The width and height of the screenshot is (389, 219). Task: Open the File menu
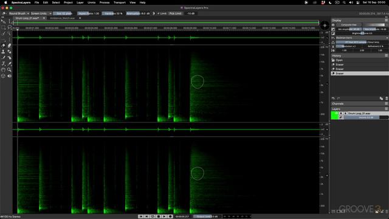(36, 2)
